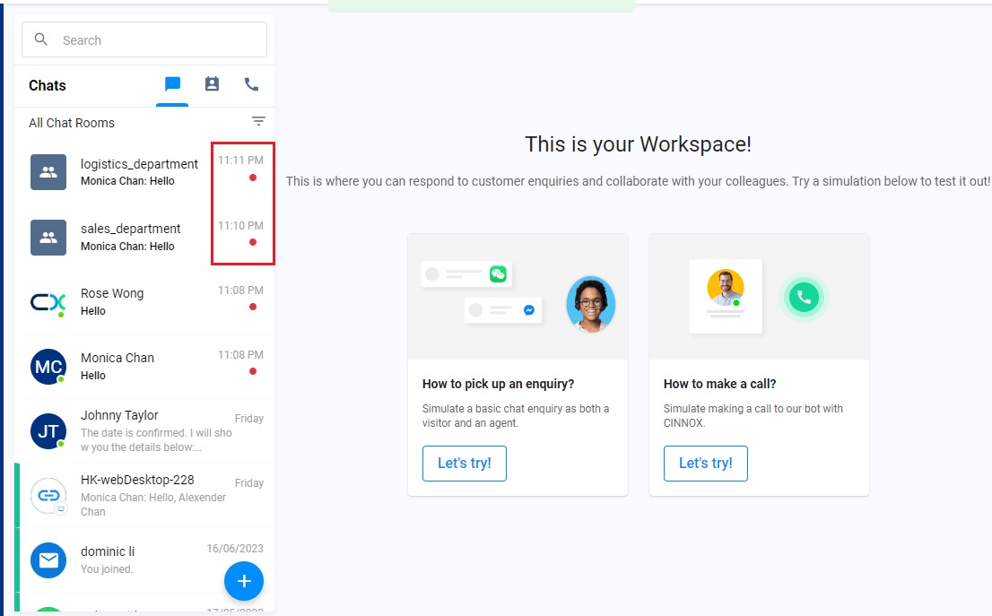Open HK-webDesktop-228 enquiry chat

[x=144, y=495]
